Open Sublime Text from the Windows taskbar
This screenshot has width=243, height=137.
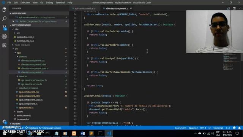click(x=91, y=133)
